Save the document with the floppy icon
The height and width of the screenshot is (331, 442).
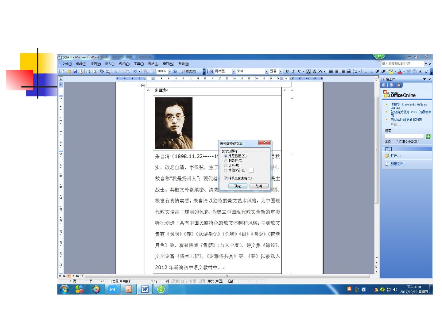[75, 71]
